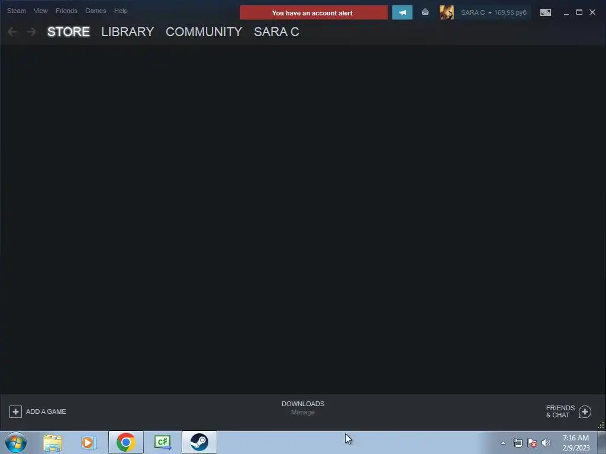Switch to the STORE tab

[x=69, y=32]
